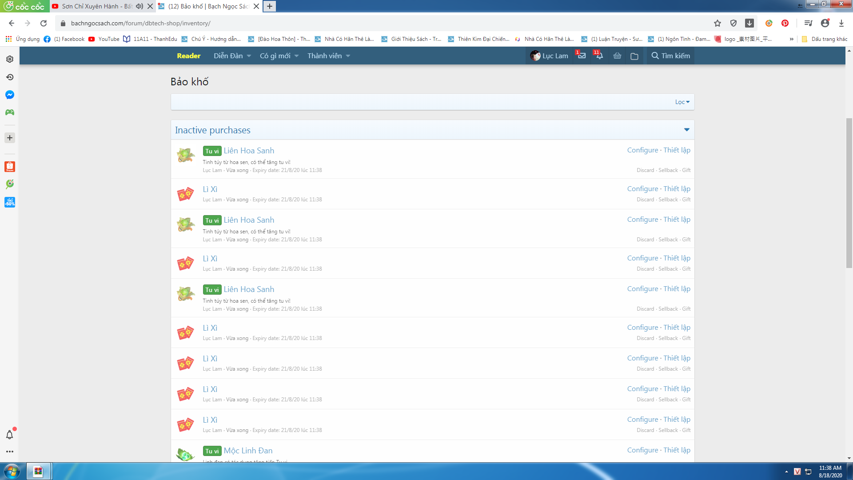Expand the Lọc filter dropdown

(x=682, y=102)
